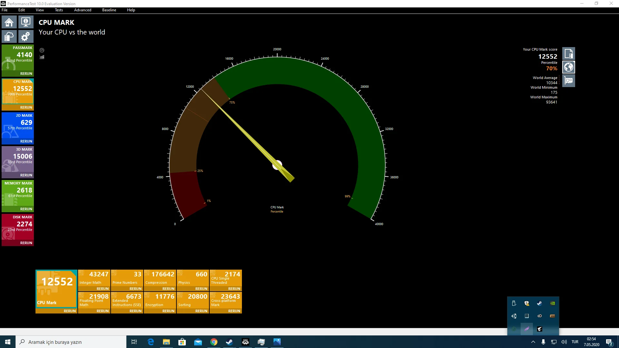The width and height of the screenshot is (619, 348).
Task: Click the taskbar search box
Action: [65, 342]
